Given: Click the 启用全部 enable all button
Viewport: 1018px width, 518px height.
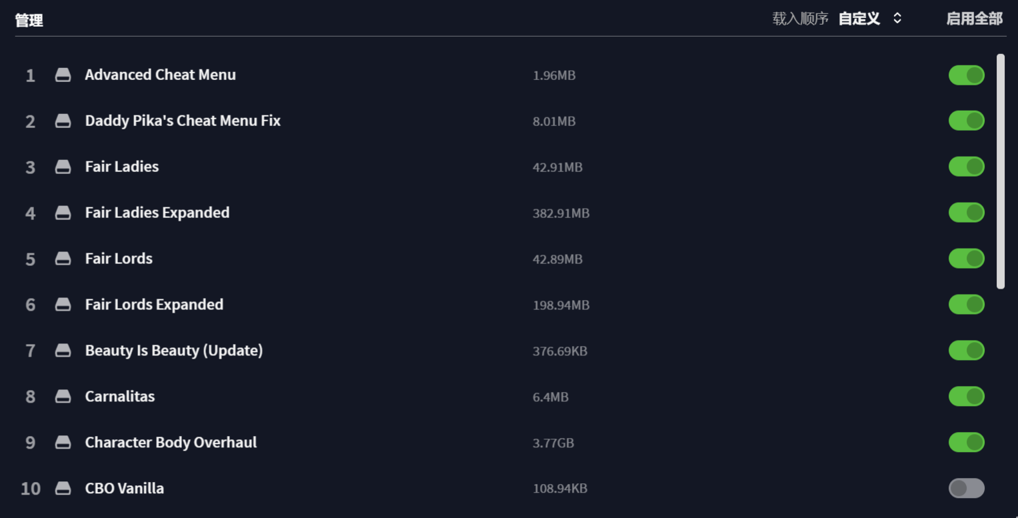Looking at the screenshot, I should (x=974, y=19).
